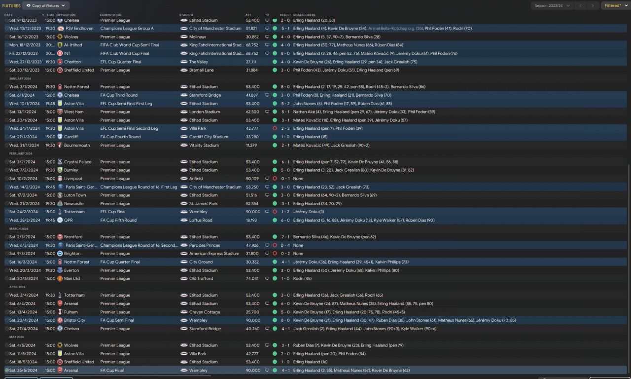Sort by the Competition column header

click(110, 15)
